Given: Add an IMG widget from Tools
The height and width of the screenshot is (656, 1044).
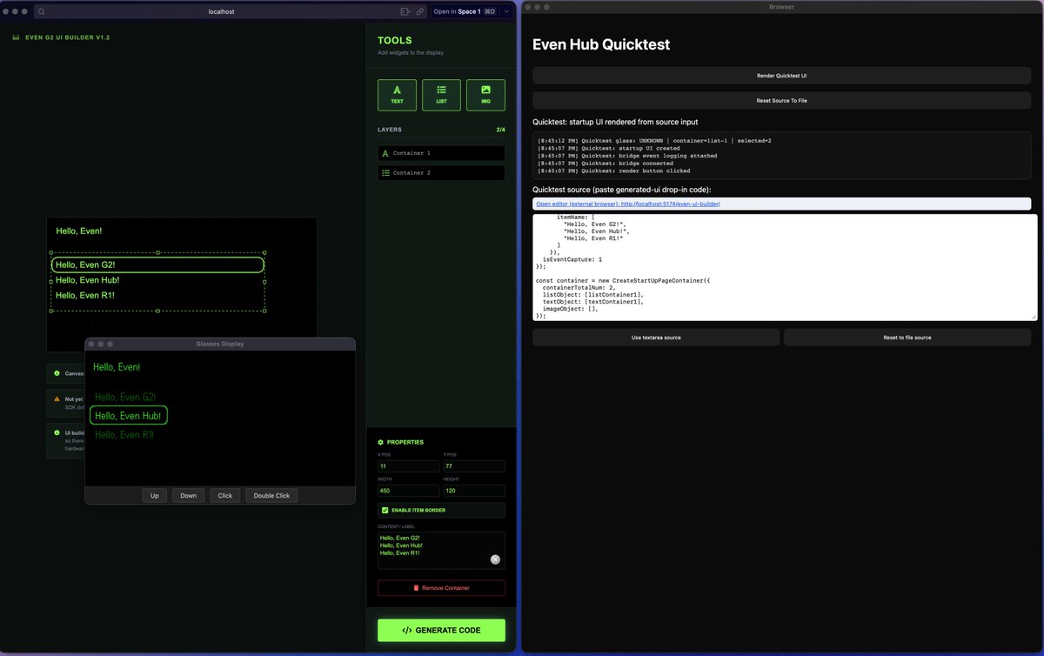Looking at the screenshot, I should (485, 95).
